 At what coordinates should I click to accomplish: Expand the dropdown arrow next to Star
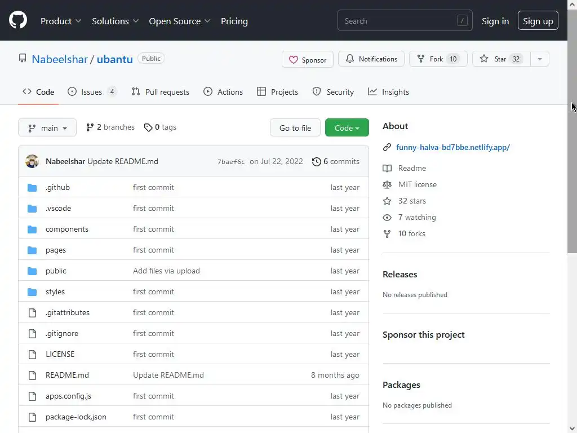(x=539, y=59)
